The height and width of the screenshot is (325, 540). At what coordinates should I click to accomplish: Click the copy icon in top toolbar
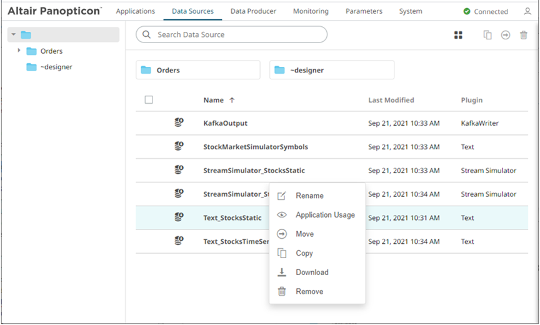point(487,35)
